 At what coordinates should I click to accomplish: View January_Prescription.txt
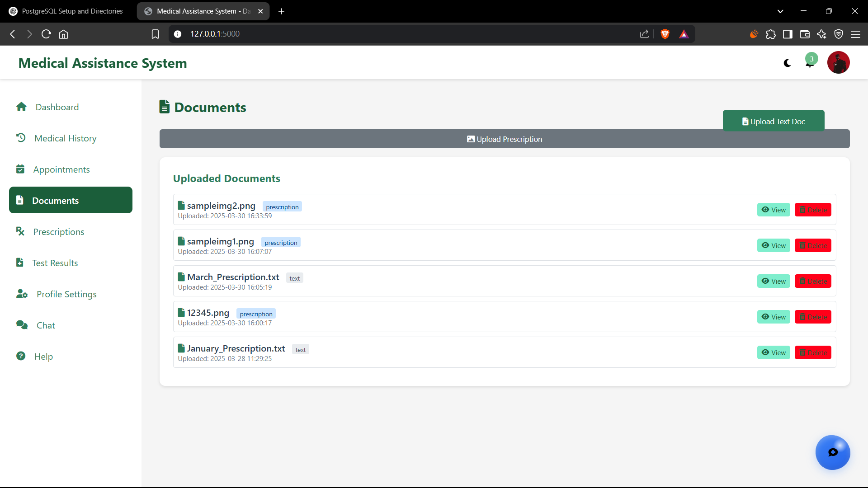click(x=774, y=352)
